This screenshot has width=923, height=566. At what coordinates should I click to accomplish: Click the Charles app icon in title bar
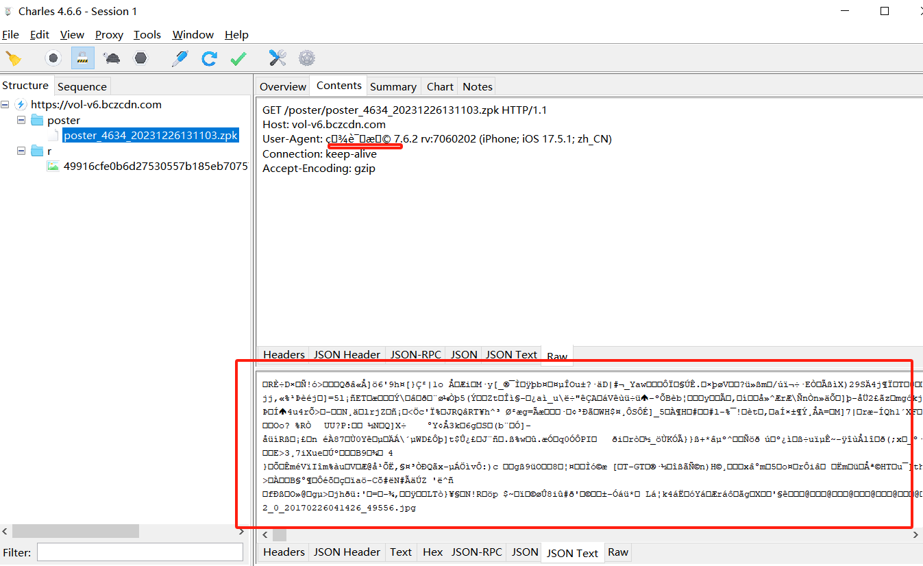(x=8, y=11)
